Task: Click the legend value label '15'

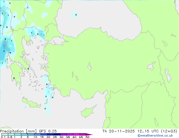Action: coord(42,137)
